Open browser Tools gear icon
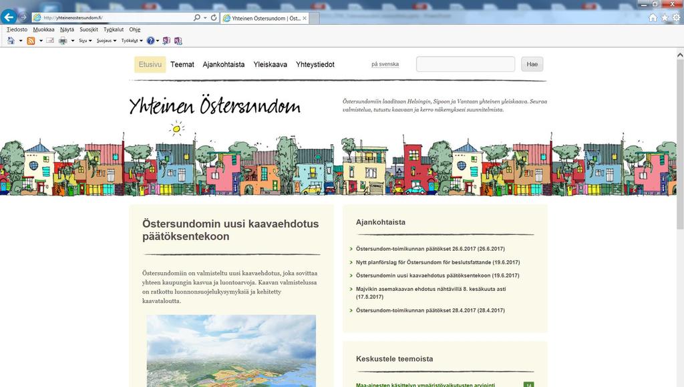The height and width of the screenshot is (387, 684). [x=676, y=18]
